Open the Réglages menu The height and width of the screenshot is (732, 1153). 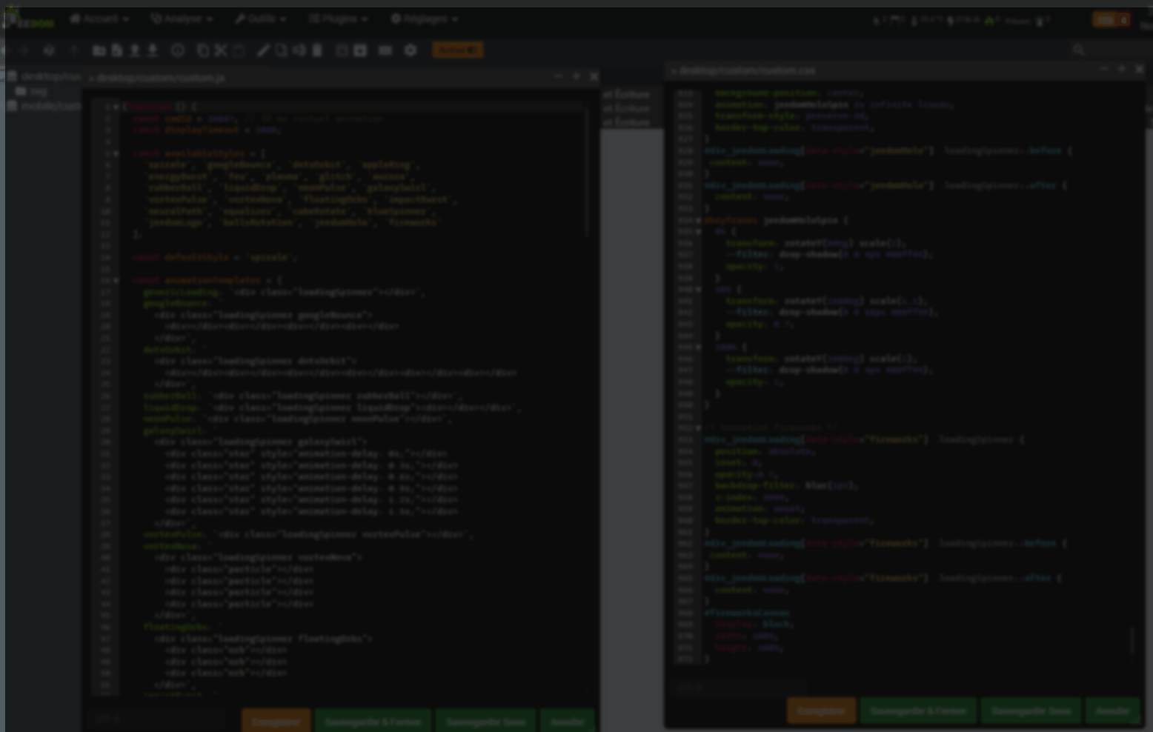point(425,19)
